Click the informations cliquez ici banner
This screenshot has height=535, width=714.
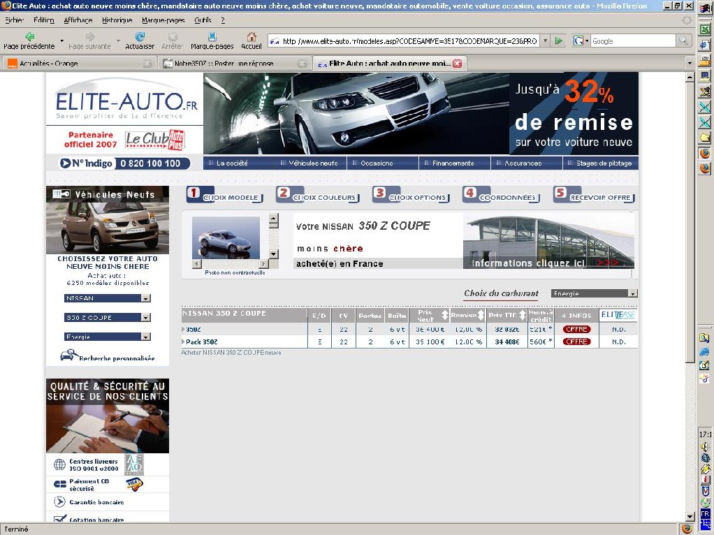pos(548,242)
